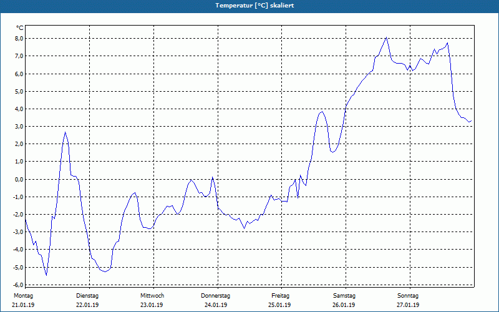Click the 1,0 y-axis label
The height and width of the screenshot is (312, 499).
pyautogui.click(x=19, y=162)
